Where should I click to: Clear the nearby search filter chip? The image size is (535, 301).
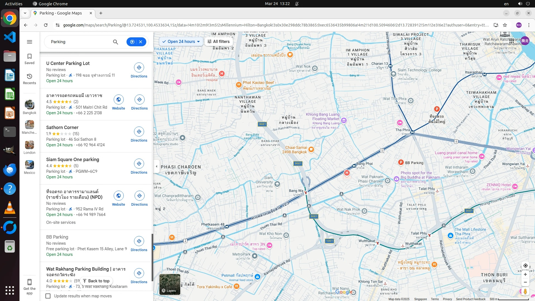[x=141, y=42]
